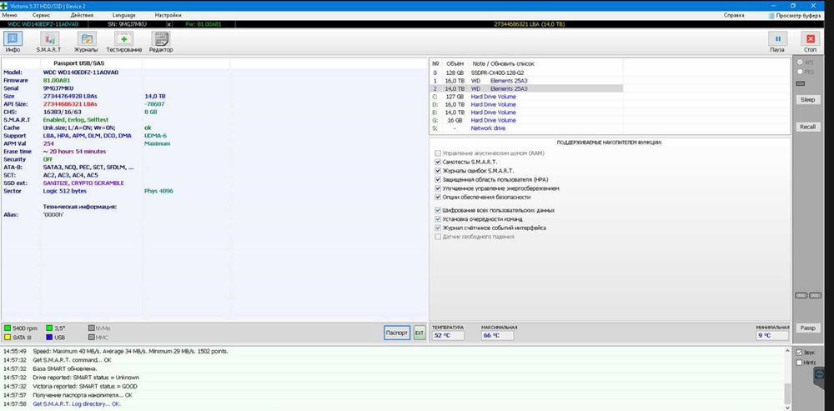Viewport: 834px width, 411px height.
Task: Click the Erase time ~20 hours value
Action: click(x=74, y=152)
